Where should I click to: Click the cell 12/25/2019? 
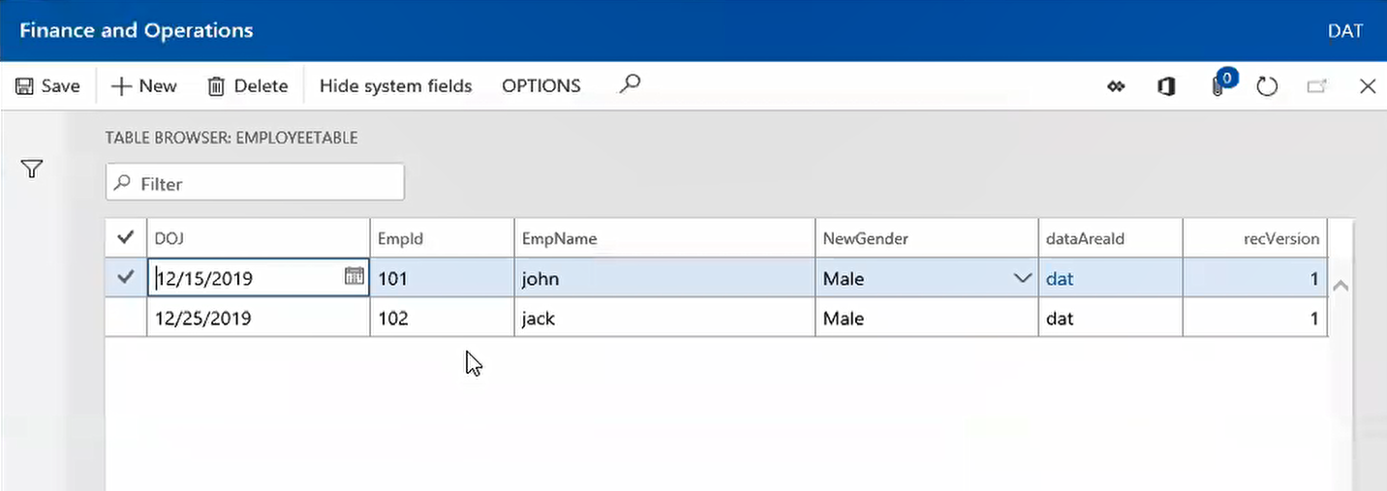[259, 318]
